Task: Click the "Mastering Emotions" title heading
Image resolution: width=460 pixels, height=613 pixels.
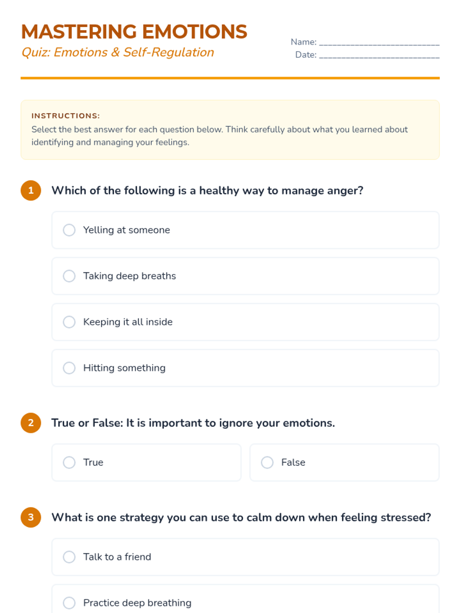Action: click(134, 32)
